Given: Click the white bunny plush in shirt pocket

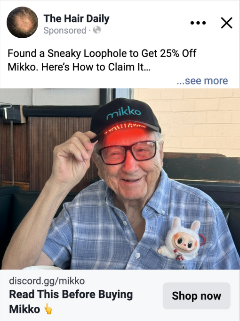Looking at the screenshot, I should coord(181,239).
